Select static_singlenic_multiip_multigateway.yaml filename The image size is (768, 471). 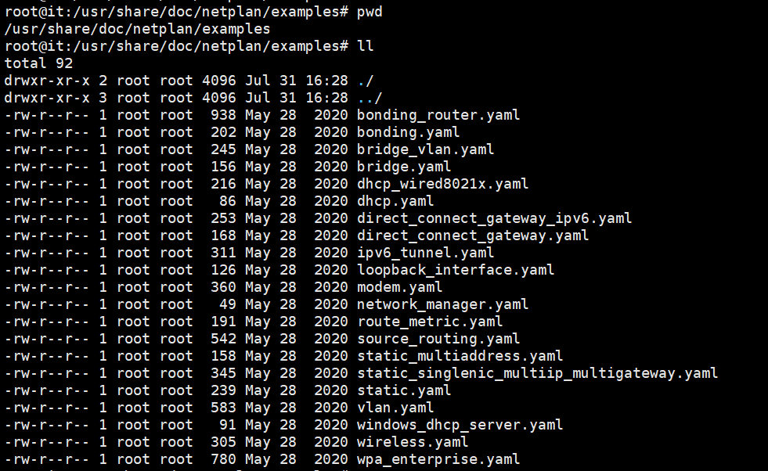click(x=537, y=373)
